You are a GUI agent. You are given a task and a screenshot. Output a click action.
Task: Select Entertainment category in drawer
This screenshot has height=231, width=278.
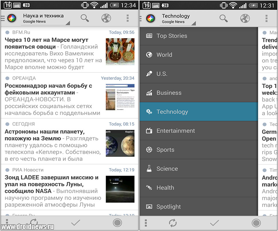coord(199,131)
